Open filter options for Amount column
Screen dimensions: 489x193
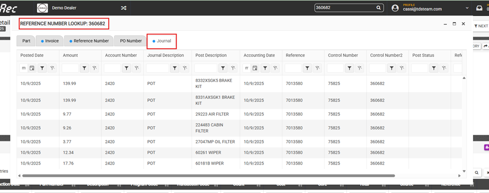[84, 68]
